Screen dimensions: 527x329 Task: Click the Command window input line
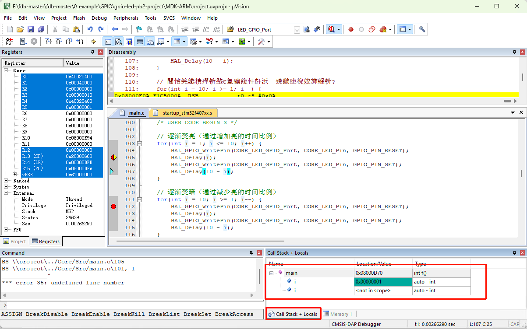(131, 305)
